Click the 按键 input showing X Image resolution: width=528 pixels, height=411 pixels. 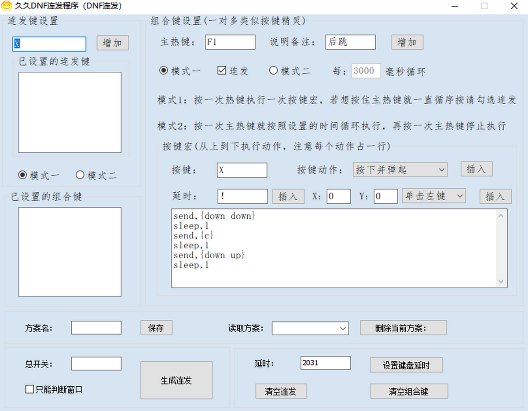[x=242, y=170]
